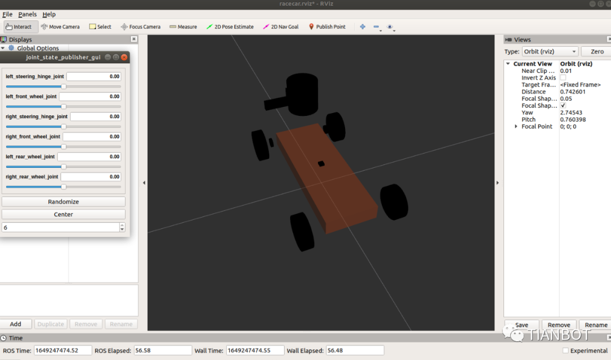Toggle Invert Z Axis checkbox
This screenshot has height=360, width=611.
coord(563,78)
